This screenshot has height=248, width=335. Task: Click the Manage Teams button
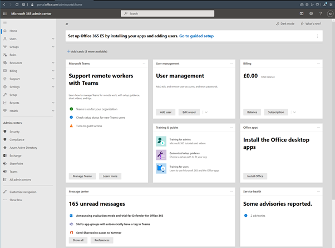[82, 176]
